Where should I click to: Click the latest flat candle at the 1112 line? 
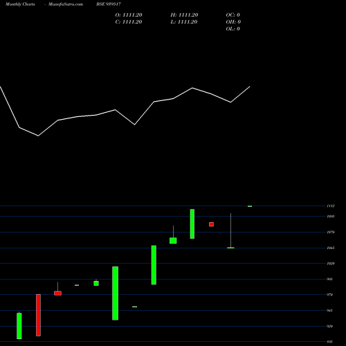[250, 206]
